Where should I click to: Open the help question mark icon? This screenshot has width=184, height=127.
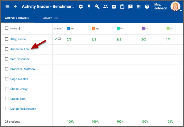[147, 7]
